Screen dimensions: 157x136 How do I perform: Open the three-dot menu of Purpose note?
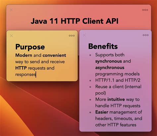pos(72,36)
